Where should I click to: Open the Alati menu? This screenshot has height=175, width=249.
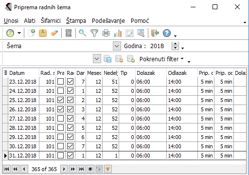(x=30, y=21)
